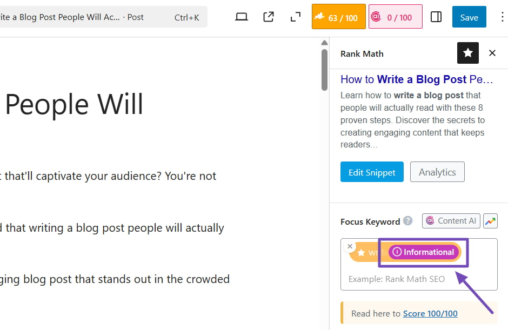Viewport: 508px width, 330px height.
Task: Click the Focus Keyword help question icon
Action: pyautogui.click(x=408, y=221)
